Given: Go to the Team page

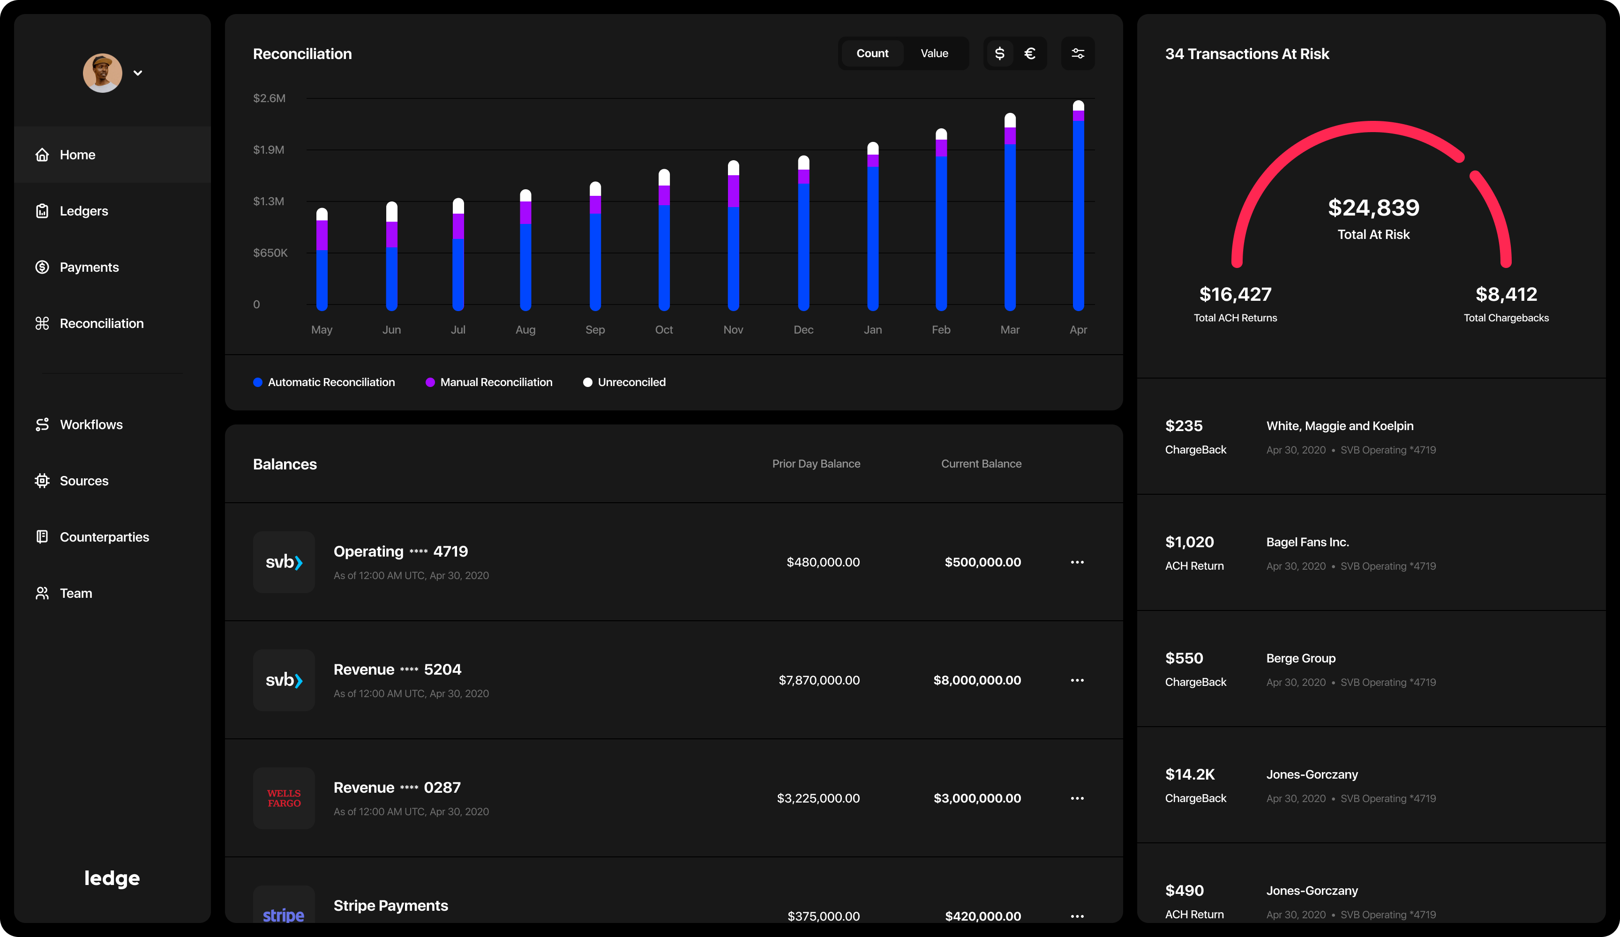Looking at the screenshot, I should [x=76, y=593].
